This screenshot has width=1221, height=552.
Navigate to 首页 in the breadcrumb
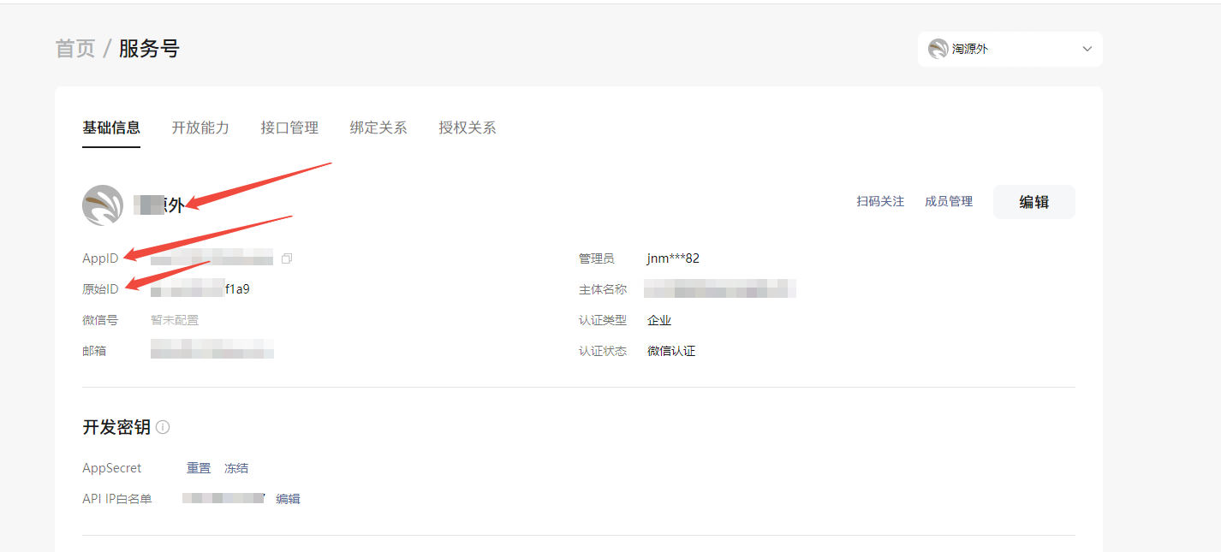coord(75,49)
